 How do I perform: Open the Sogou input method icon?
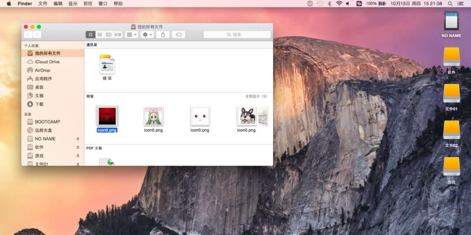(359, 4)
